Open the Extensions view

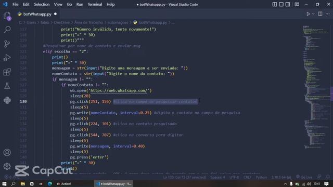click(7, 72)
